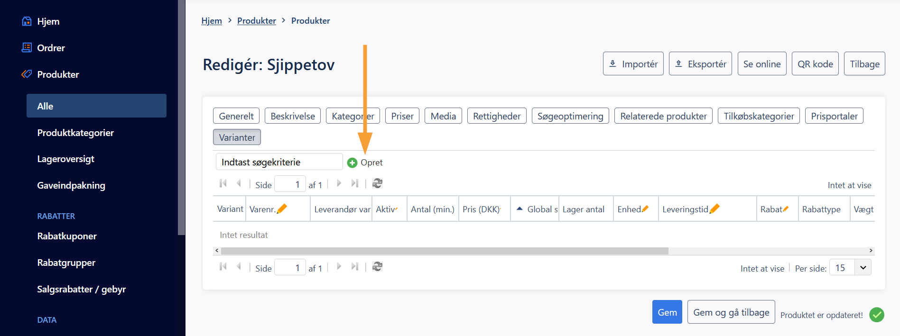
Task: Click the top pager refresh icon
Action: [x=377, y=183]
